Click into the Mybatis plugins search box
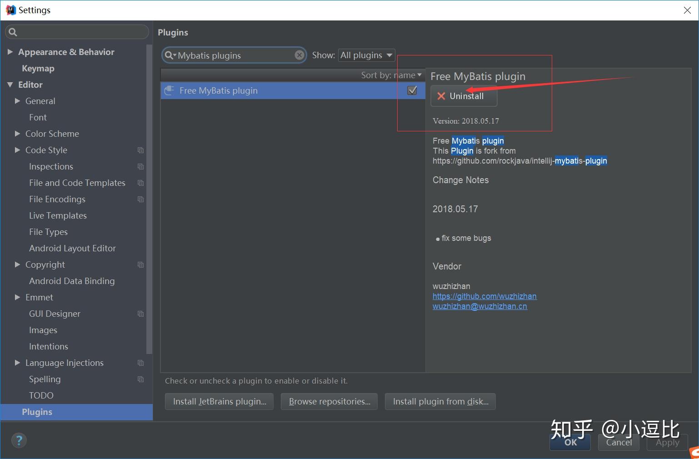 pos(234,55)
